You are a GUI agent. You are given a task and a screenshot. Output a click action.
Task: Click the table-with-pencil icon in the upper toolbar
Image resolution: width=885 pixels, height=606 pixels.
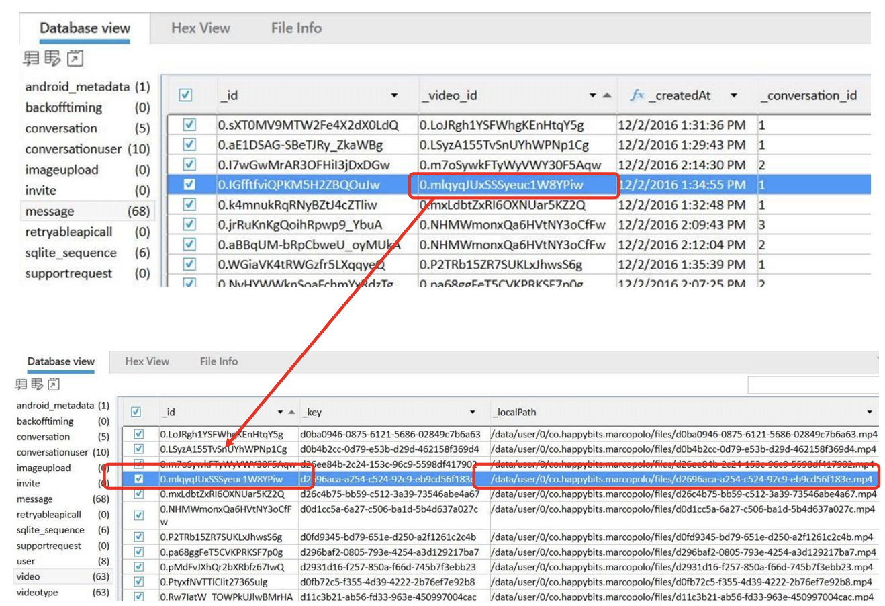pos(52,58)
